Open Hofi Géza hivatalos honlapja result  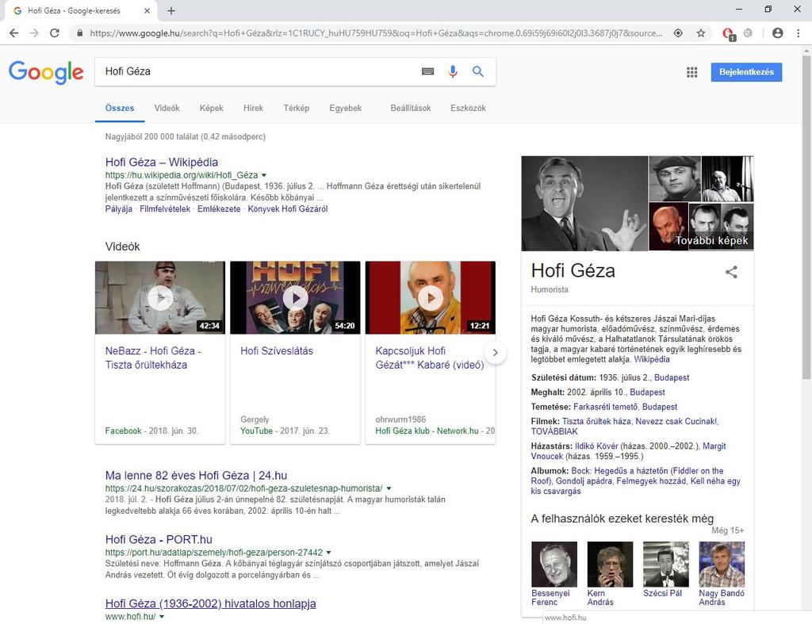[210, 604]
